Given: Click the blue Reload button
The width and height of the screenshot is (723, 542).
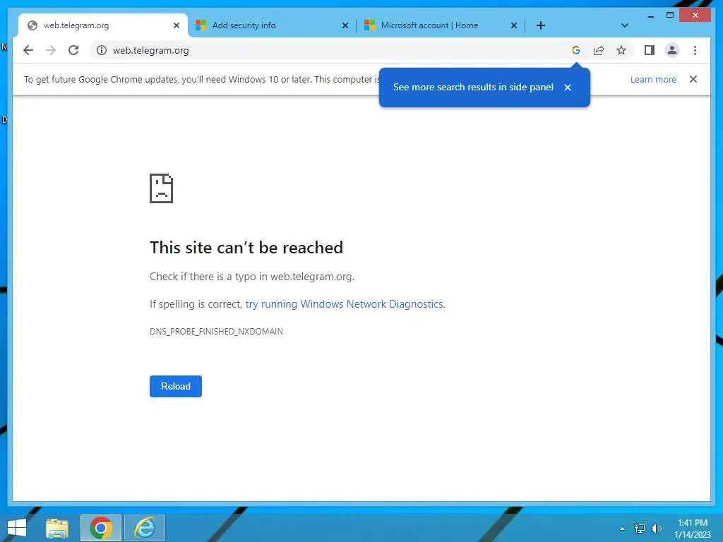Looking at the screenshot, I should pos(176,386).
